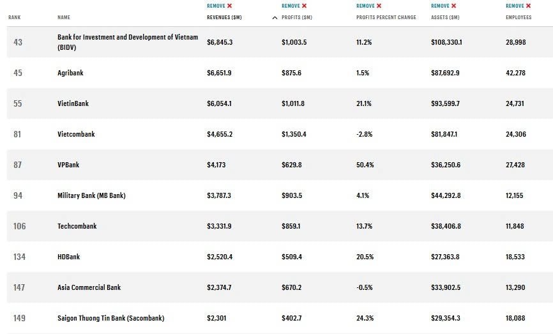Viewport: 553px width, 334px height.
Task: Sort table by Name header
Action: (64, 18)
